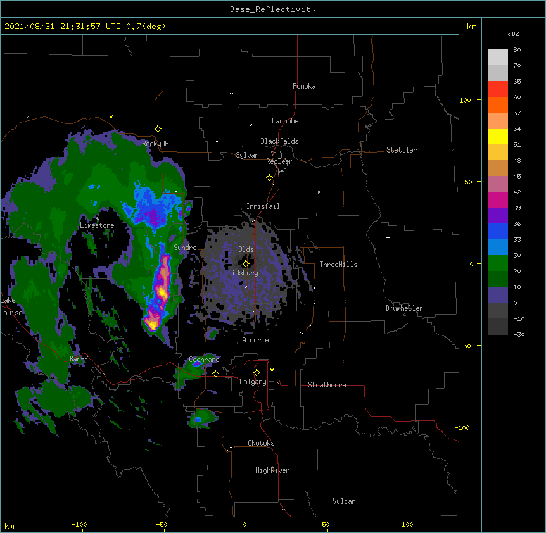
Task: Select the bright yellow swatch in the legend
Action: pyautogui.click(x=498, y=136)
